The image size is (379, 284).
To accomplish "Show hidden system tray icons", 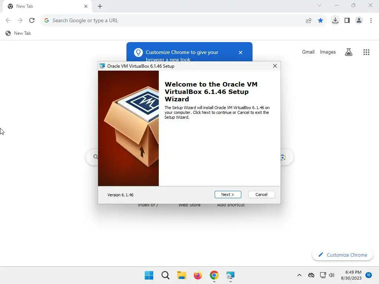I will point(299,275).
